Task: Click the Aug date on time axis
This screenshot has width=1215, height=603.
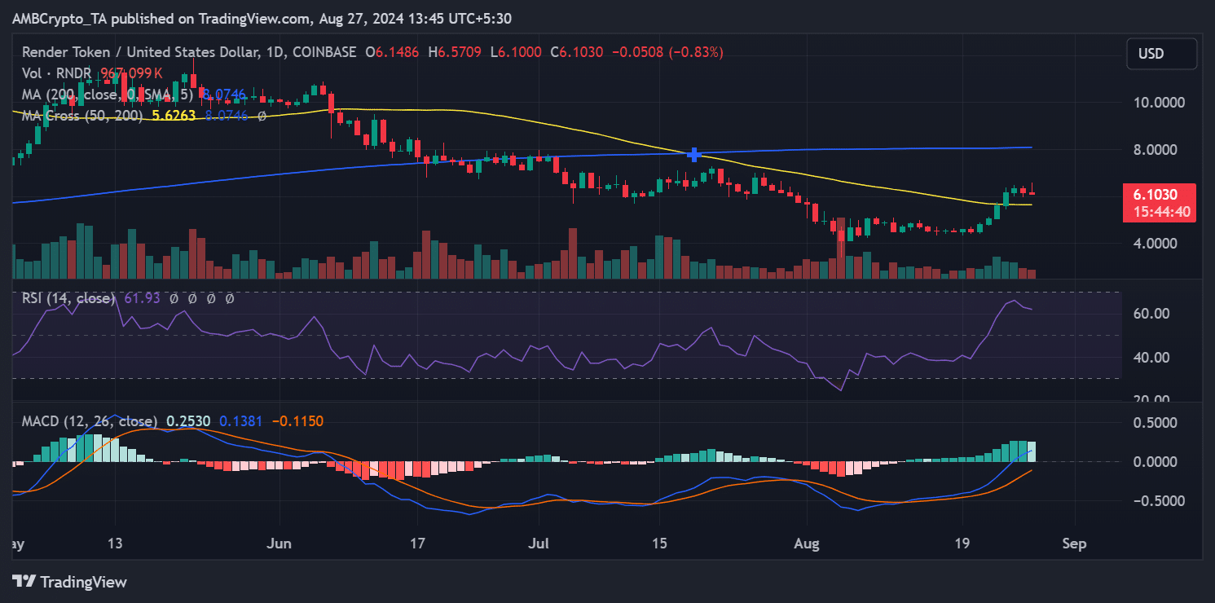Action: (x=807, y=544)
